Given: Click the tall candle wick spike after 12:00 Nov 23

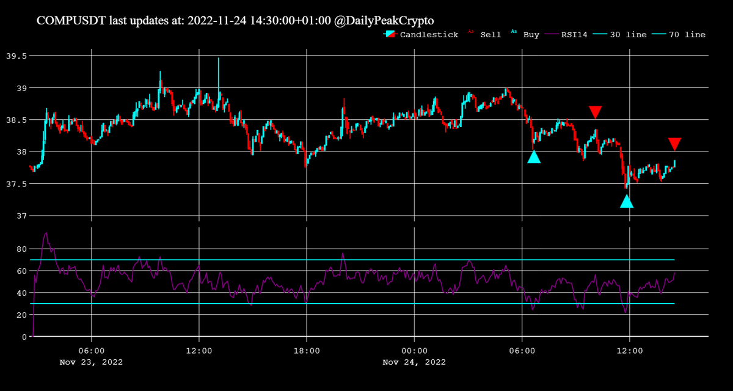Looking at the screenshot, I should click(218, 76).
